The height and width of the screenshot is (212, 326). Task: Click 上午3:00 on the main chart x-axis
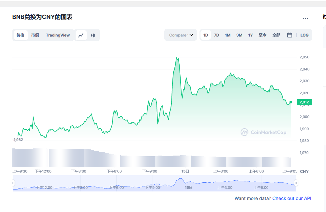[x=221, y=171]
